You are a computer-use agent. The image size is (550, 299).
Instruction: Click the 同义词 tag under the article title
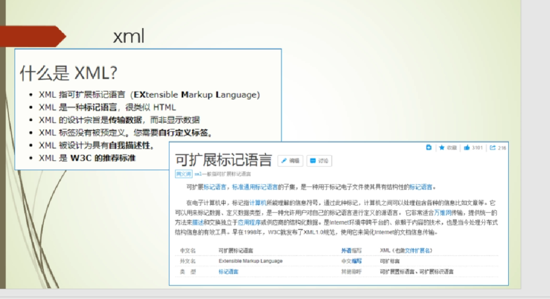point(183,174)
